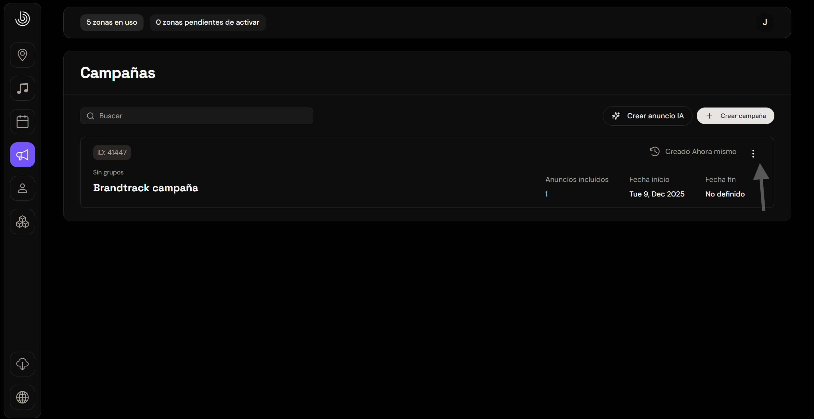Screen dimensions: 814x419
Task: Click the 5 zonas en uso badge
Action: [112, 22]
